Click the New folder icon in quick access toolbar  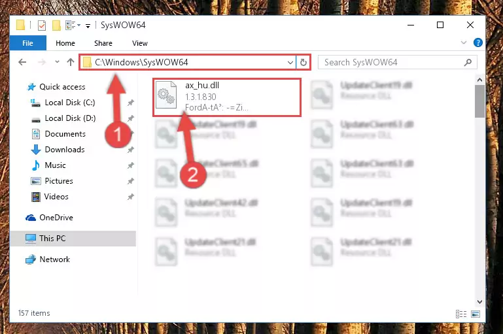pos(56,25)
